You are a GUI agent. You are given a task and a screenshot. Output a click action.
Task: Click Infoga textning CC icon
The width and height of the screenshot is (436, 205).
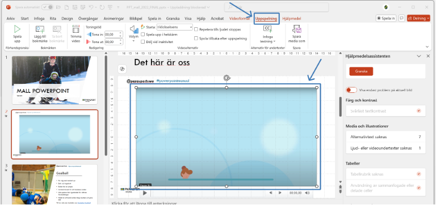267,29
